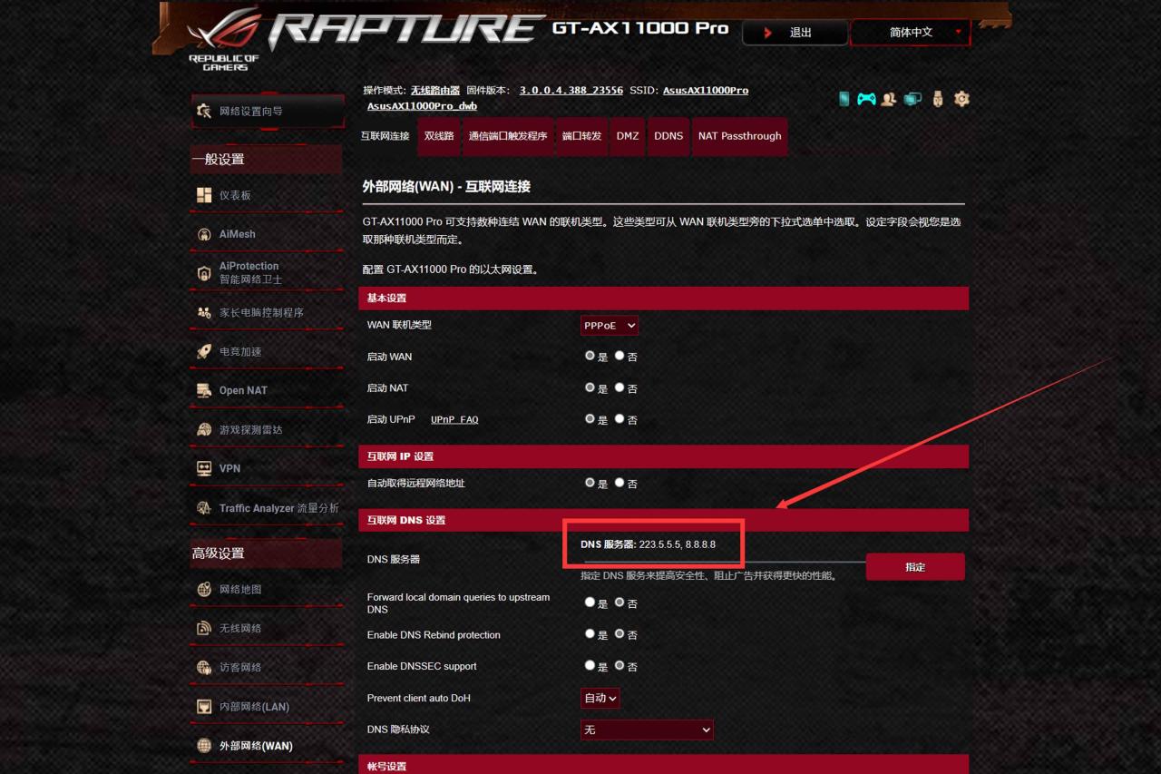Select 否 for 启动 NAT
Image resolution: width=1161 pixels, height=774 pixels.
pyautogui.click(x=620, y=387)
